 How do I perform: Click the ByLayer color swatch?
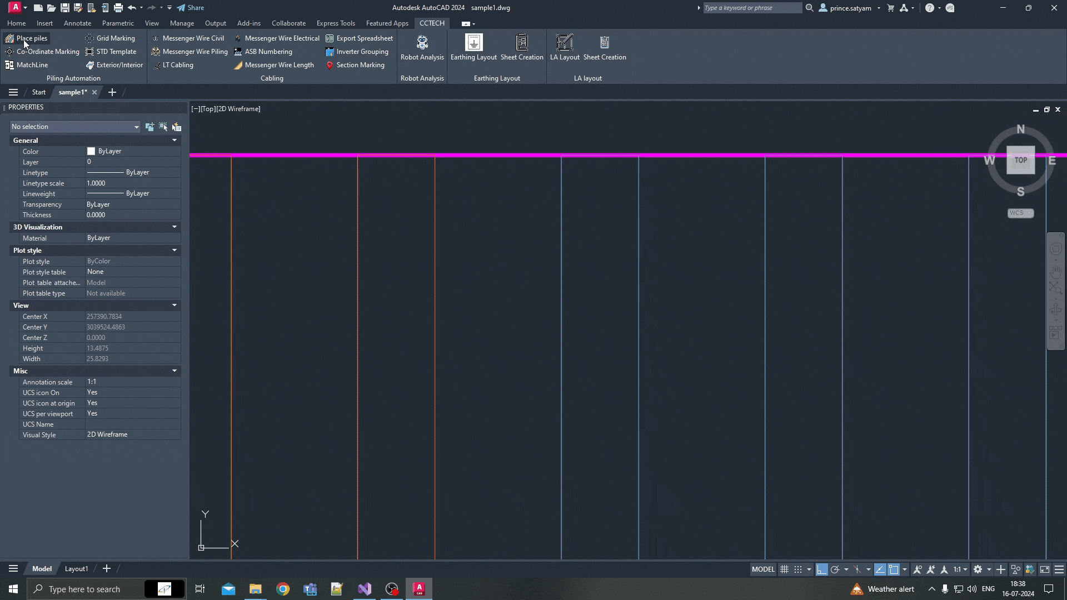(x=91, y=151)
